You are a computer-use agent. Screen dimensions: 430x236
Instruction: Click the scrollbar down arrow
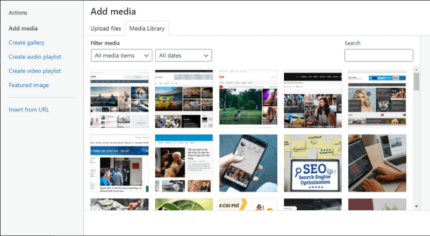pos(416,206)
